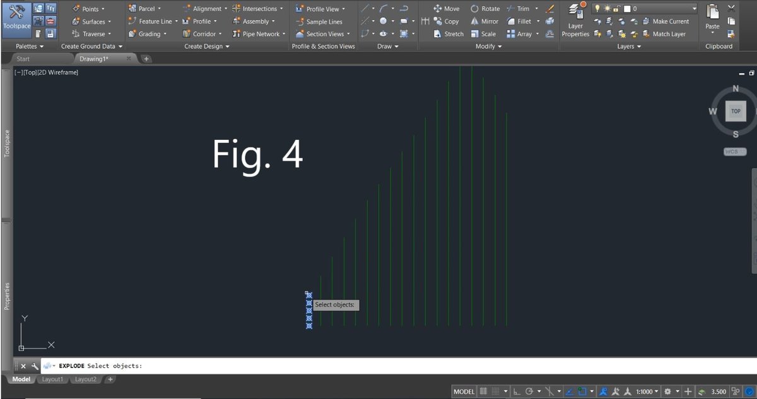The image size is (757, 399).
Task: Open the Parcel dropdown
Action: coord(144,9)
